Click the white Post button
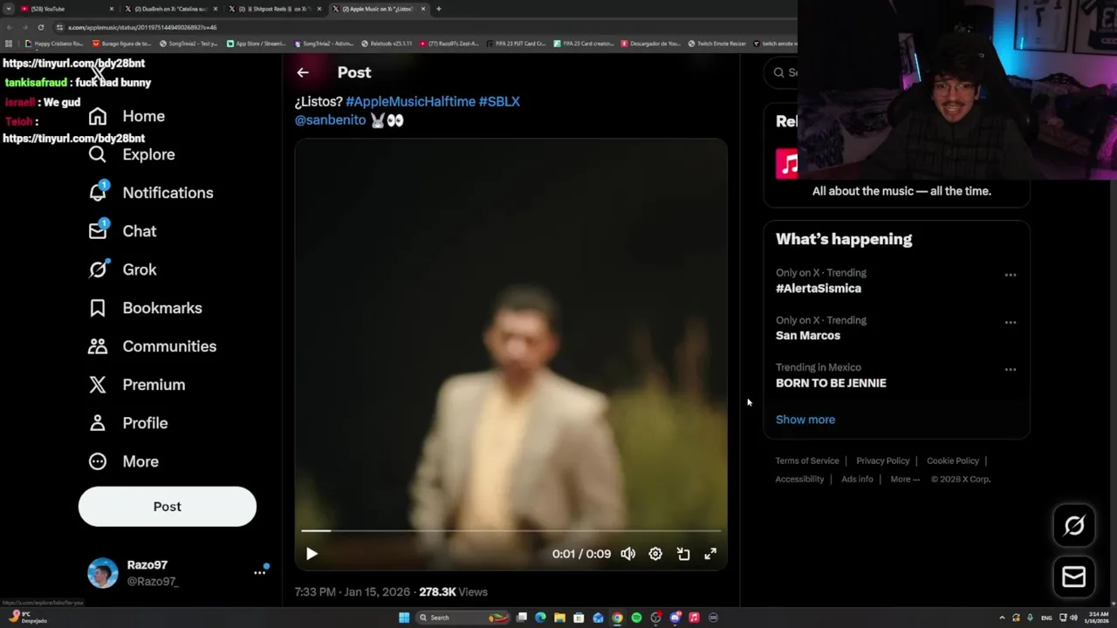Screen dimensions: 1117x628 tap(168, 507)
